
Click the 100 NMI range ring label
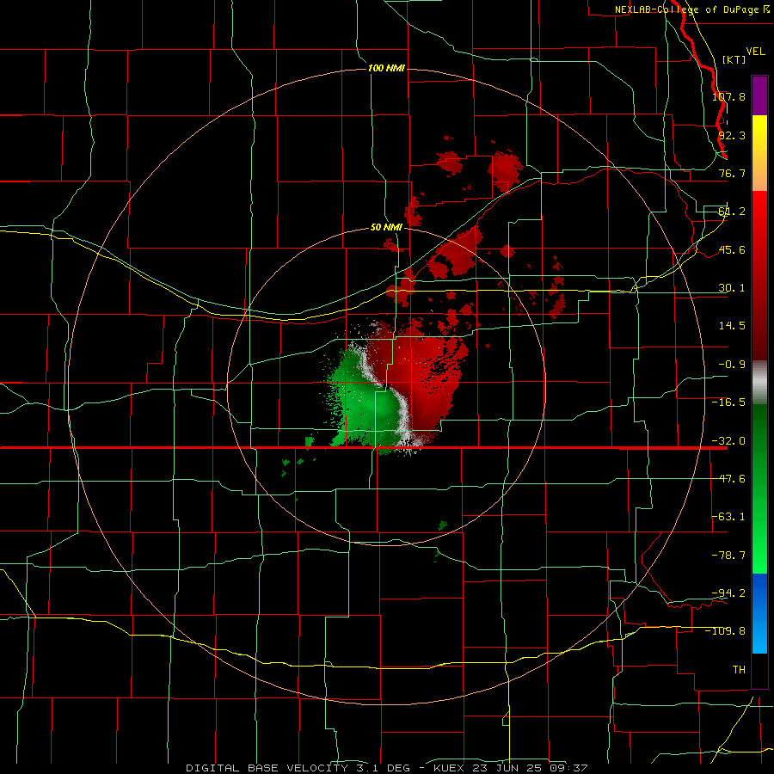click(386, 68)
